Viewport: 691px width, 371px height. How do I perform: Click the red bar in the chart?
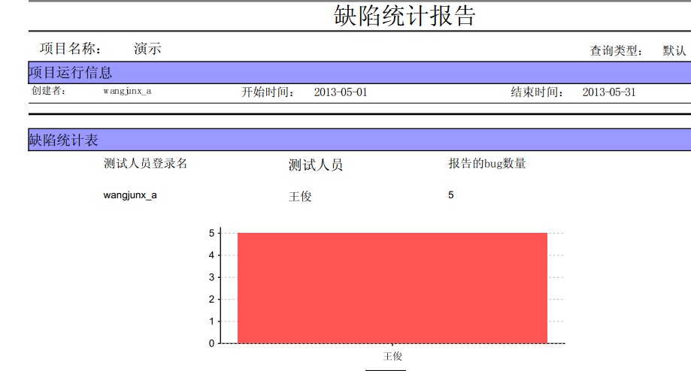tap(392, 288)
